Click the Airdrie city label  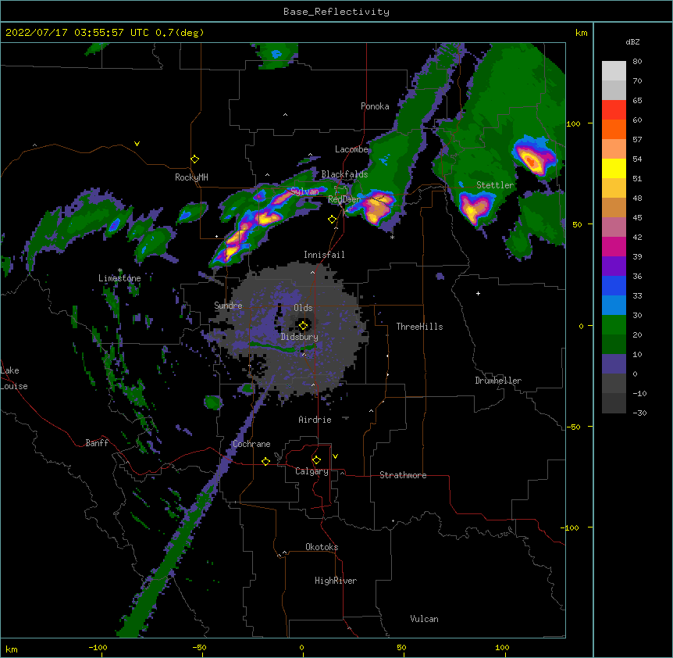(x=315, y=420)
